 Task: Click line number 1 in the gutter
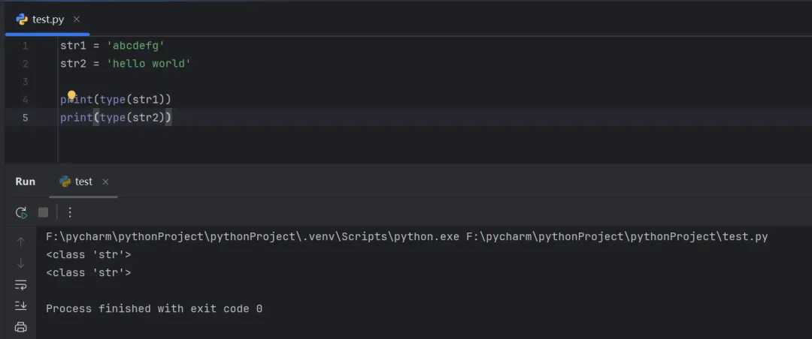coord(26,46)
